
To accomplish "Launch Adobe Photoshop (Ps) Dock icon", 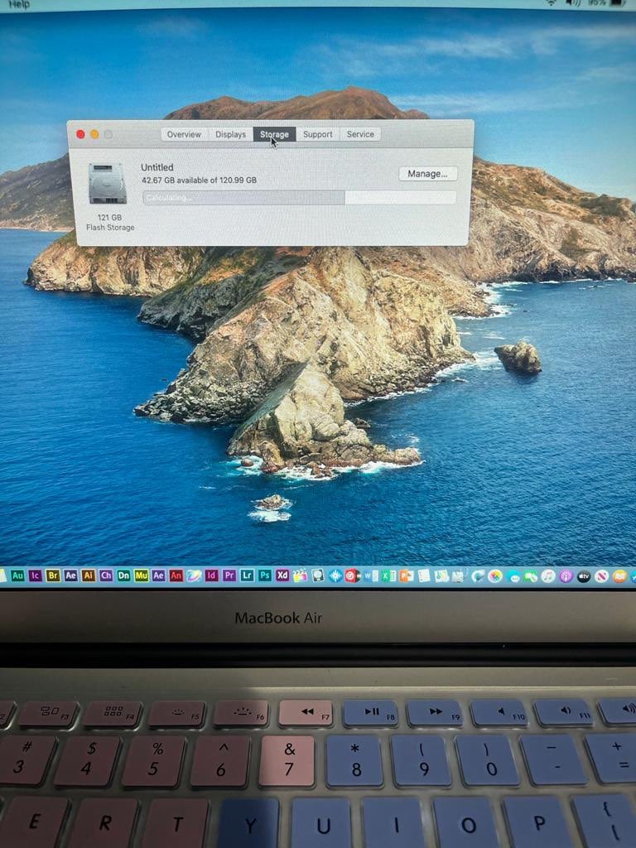I will [x=264, y=576].
